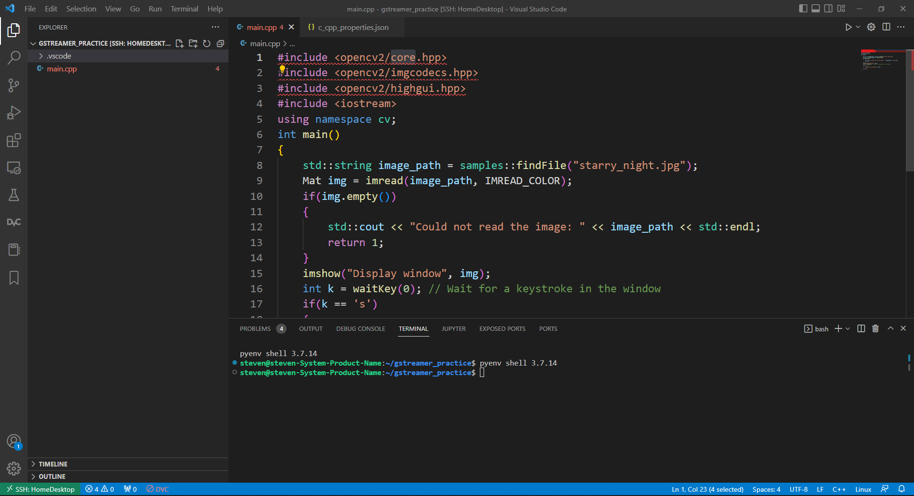Switch to the Debug Console tab
Screen dimensions: 914x496
click(x=360, y=328)
